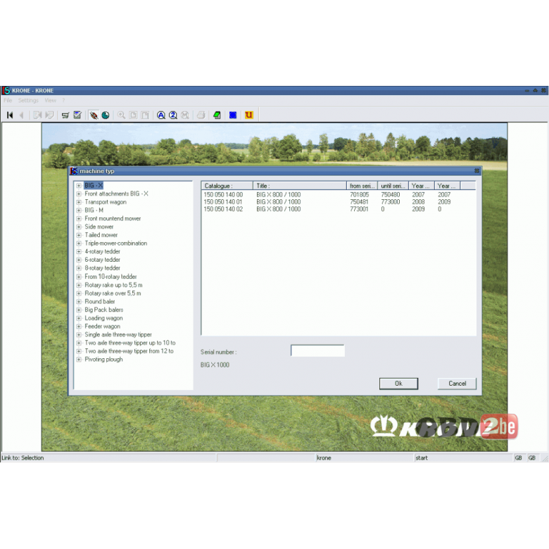Image resolution: width=549 pixels, height=549 pixels.
Task: Select Feeder wagon in tree
Action: 102,327
